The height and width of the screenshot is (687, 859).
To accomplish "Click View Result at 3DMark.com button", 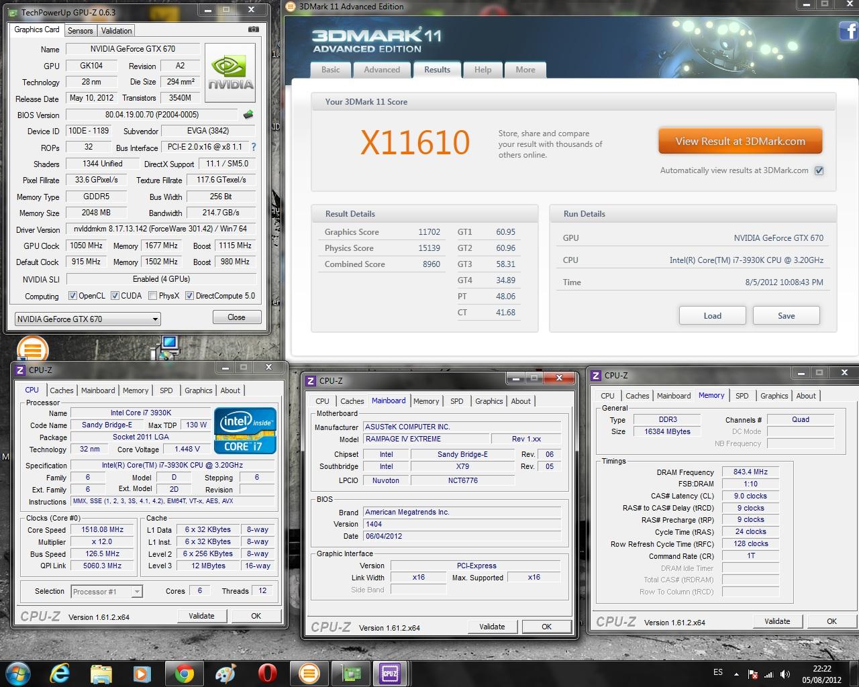I will (740, 142).
